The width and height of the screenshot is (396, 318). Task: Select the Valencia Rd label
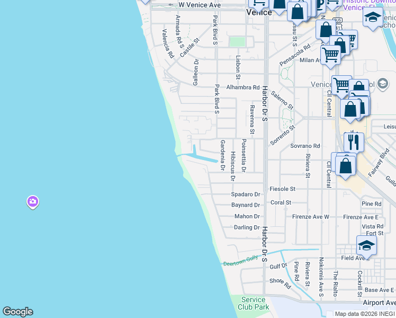168,43
